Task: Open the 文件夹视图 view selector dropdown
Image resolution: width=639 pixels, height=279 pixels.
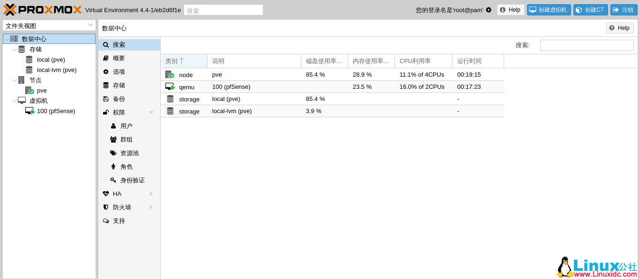Action: [x=49, y=25]
